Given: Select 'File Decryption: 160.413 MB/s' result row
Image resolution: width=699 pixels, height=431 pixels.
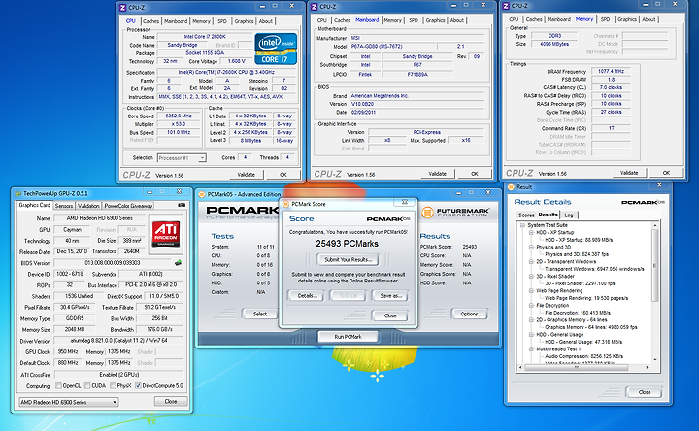Looking at the screenshot, I should tap(578, 313).
